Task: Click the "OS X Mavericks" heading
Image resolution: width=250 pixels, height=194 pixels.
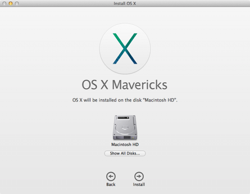Action: [124, 85]
